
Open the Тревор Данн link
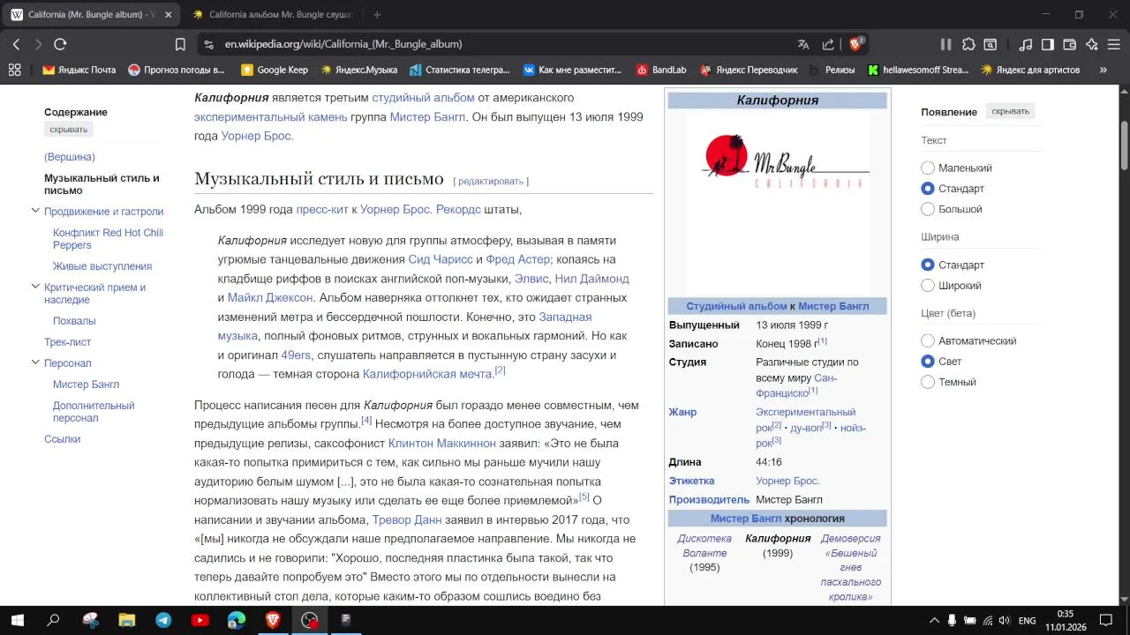407,520
